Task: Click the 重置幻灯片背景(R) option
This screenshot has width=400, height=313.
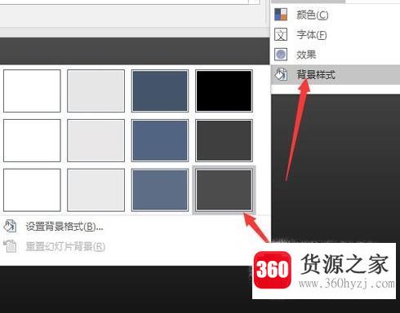Action: point(65,246)
